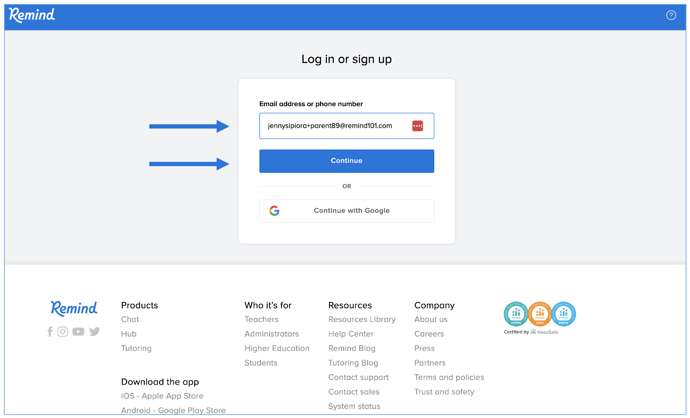
Task: Go to Contact support link
Action: pyautogui.click(x=359, y=378)
